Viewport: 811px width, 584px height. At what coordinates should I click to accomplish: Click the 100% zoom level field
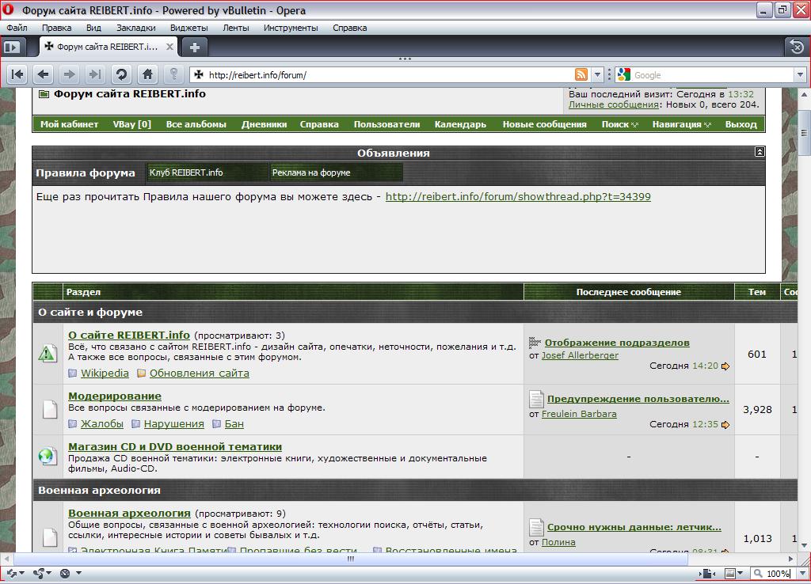click(x=778, y=573)
